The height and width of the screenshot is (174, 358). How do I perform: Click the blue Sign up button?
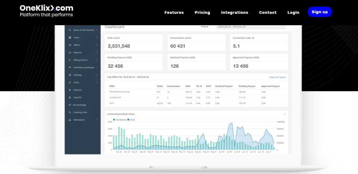(320, 12)
